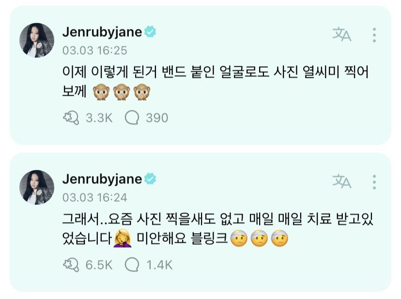Tap the Jenrubyjane username on the 16:24 post
This screenshot has width=401, height=299.
(102, 179)
